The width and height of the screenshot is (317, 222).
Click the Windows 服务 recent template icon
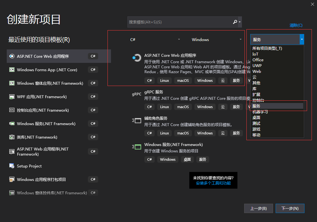pos(12,124)
